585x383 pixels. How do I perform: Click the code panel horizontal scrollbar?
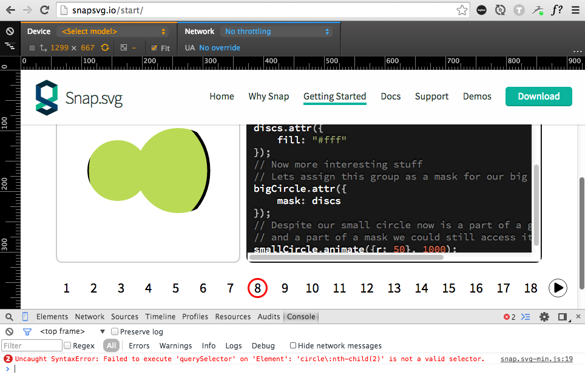(x=347, y=257)
